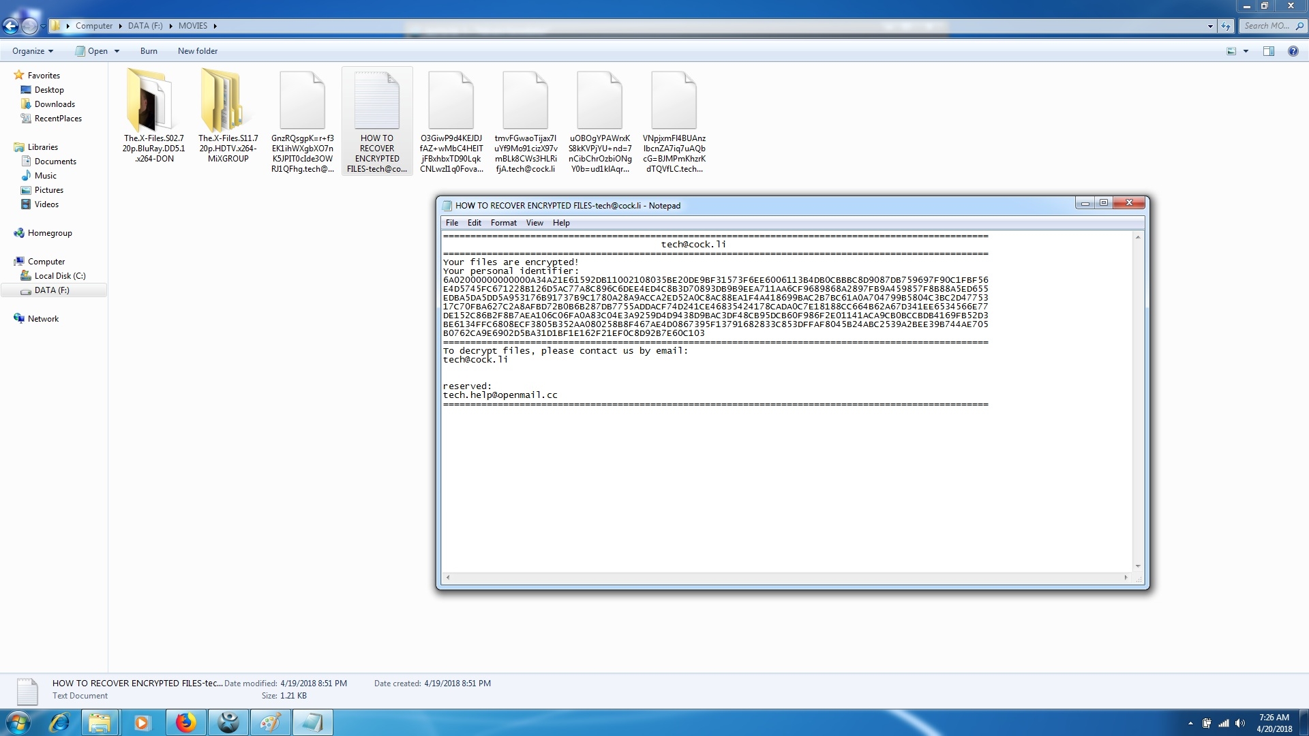
Task: Open Paint taskbar icon
Action: 270,722
